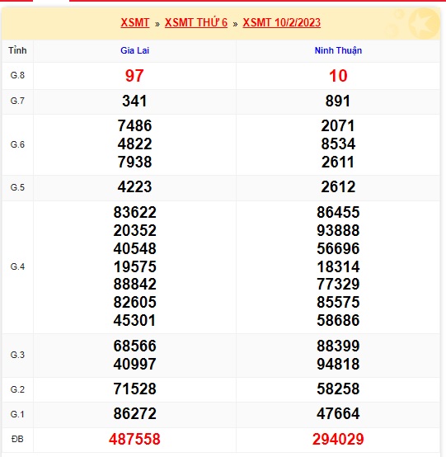Screen dimensions: 446x457
Task: Click Ninh Thuận number 58686
Action: pos(338,320)
